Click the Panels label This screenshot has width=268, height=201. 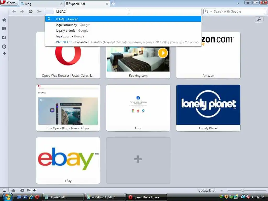click(x=32, y=190)
